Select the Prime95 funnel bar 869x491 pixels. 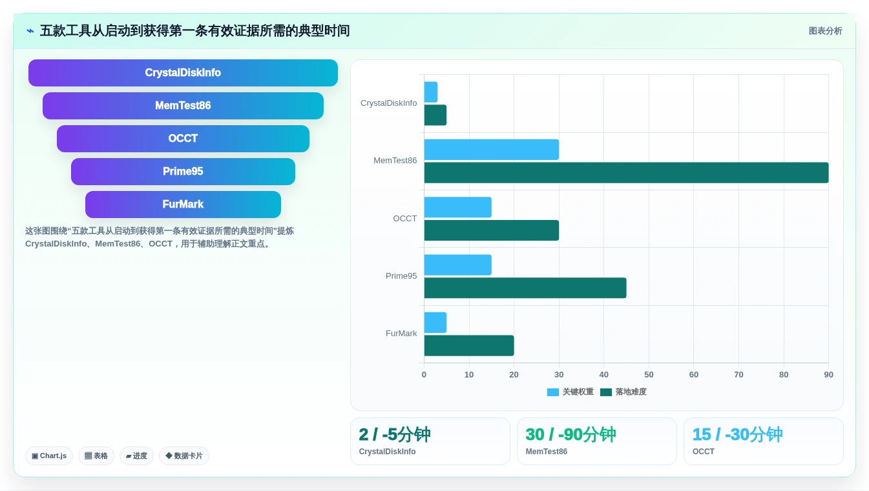183,172
